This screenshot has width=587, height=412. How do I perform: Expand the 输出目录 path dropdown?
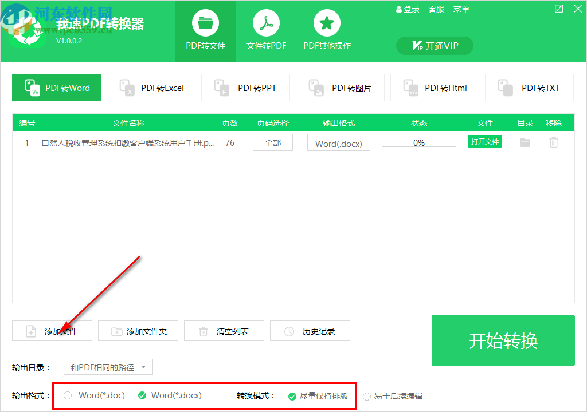[108, 367]
